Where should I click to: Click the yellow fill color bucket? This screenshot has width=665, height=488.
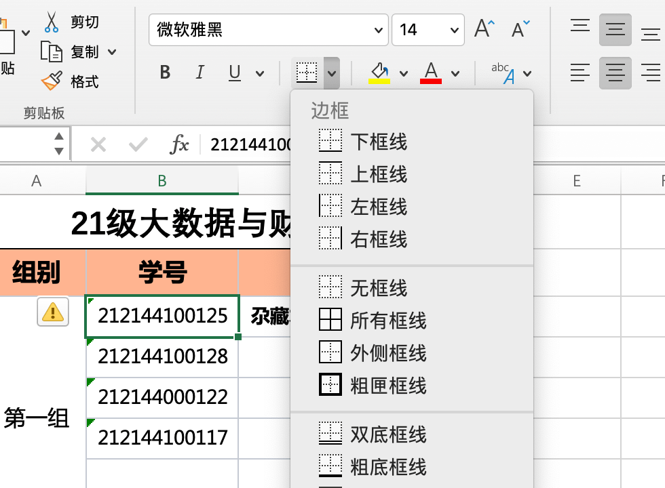379,73
